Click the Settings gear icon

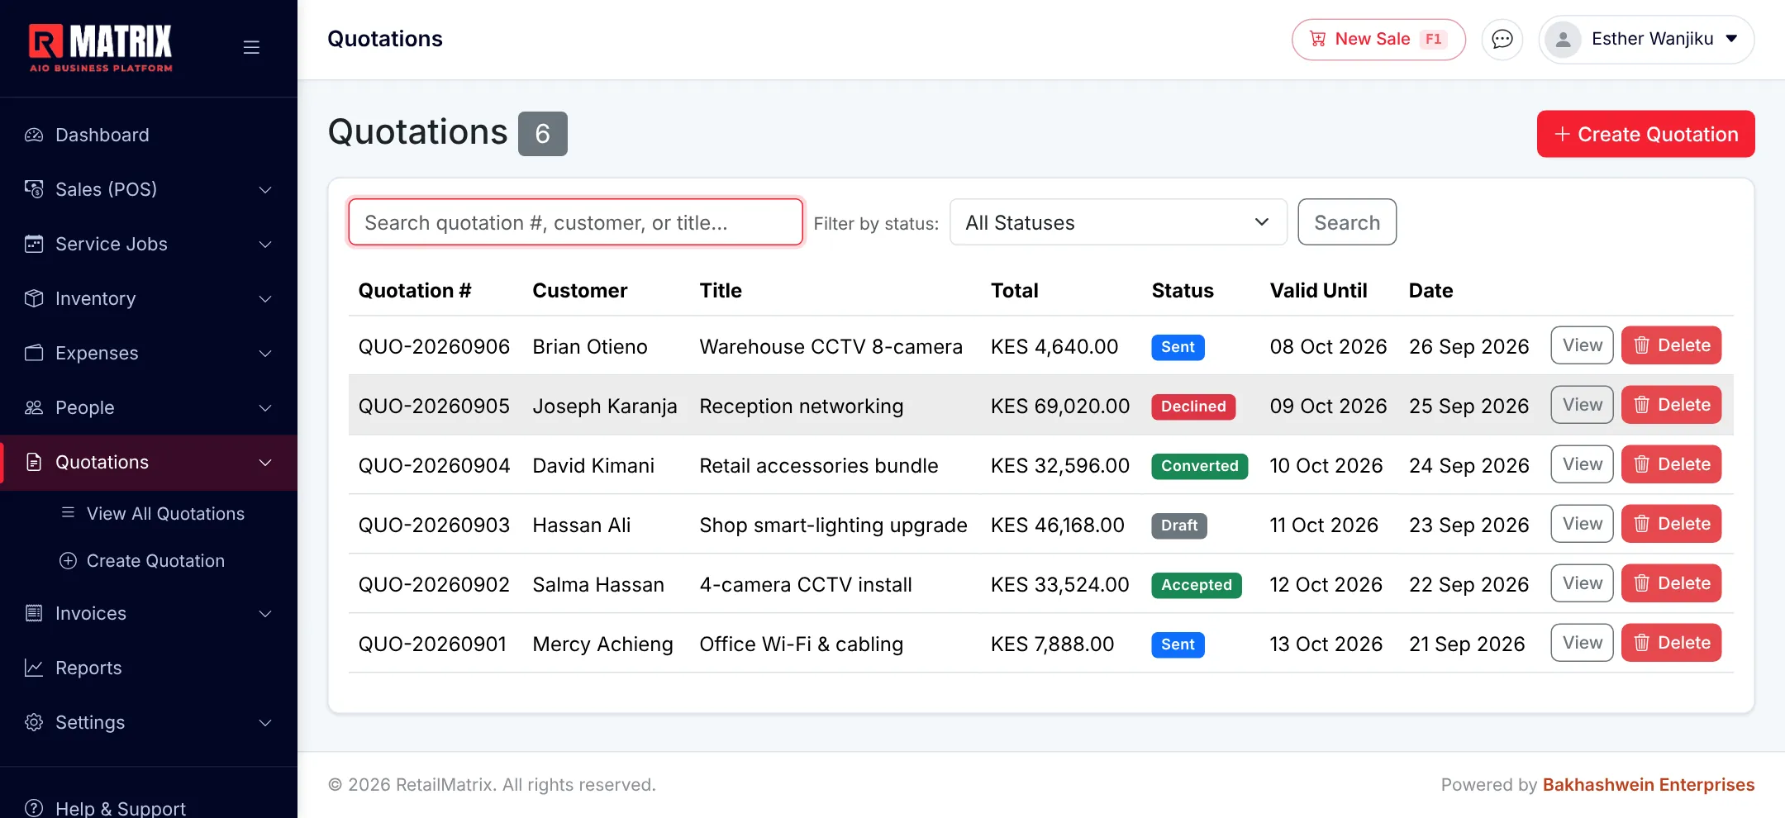point(34,722)
